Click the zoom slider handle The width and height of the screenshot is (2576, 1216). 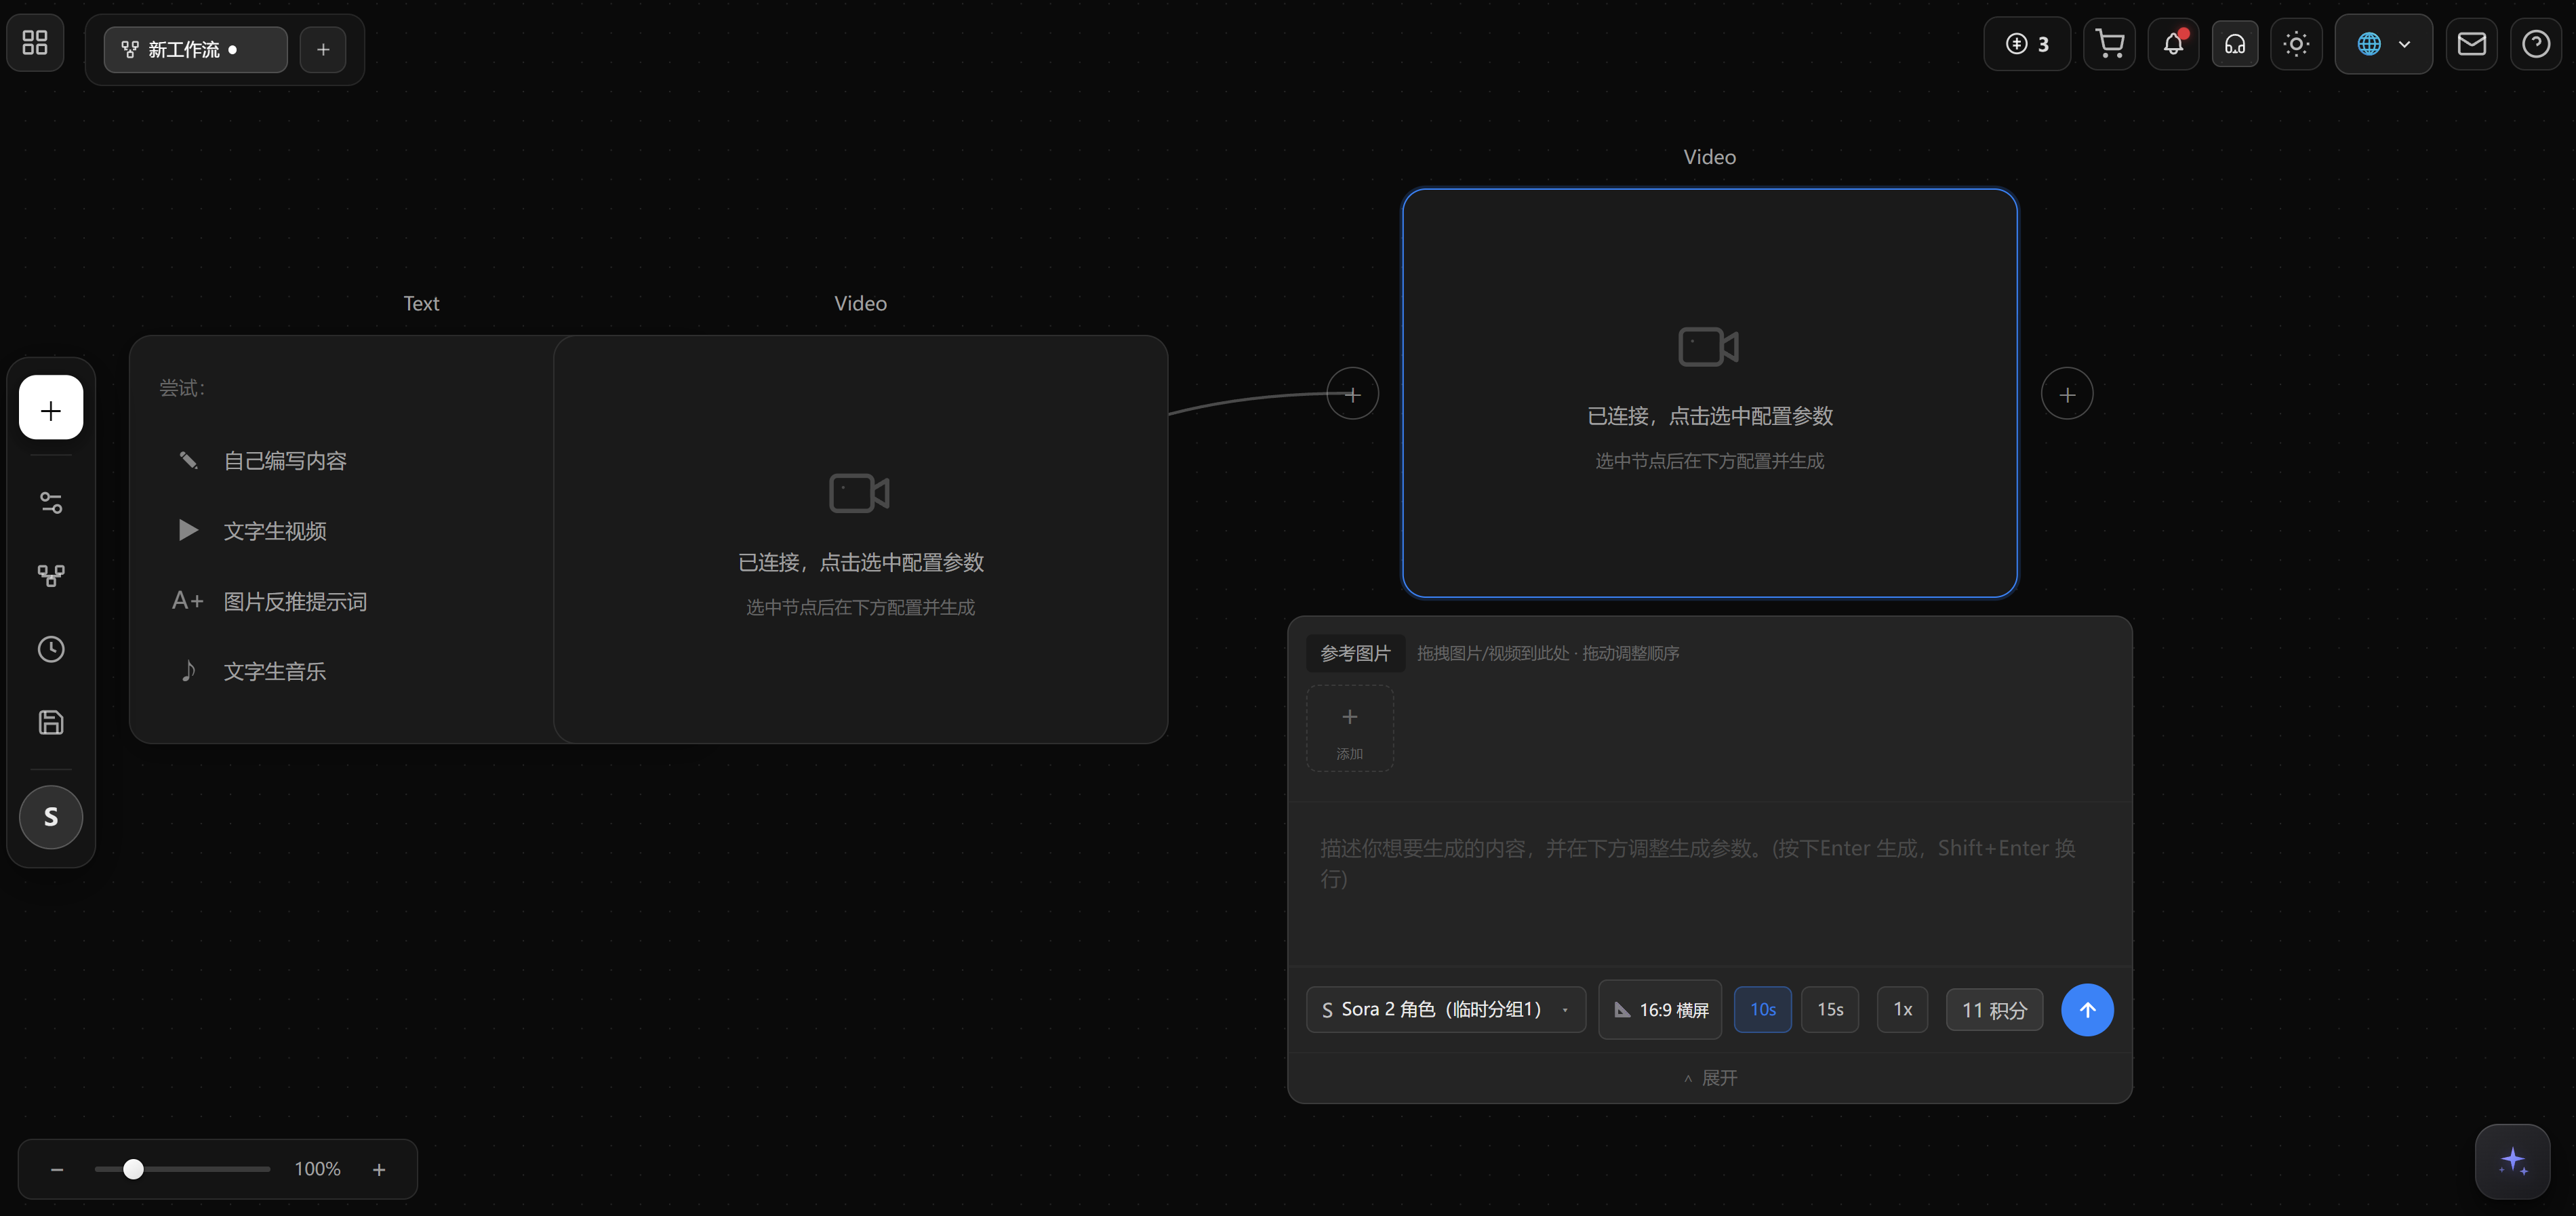pyautogui.click(x=133, y=1168)
